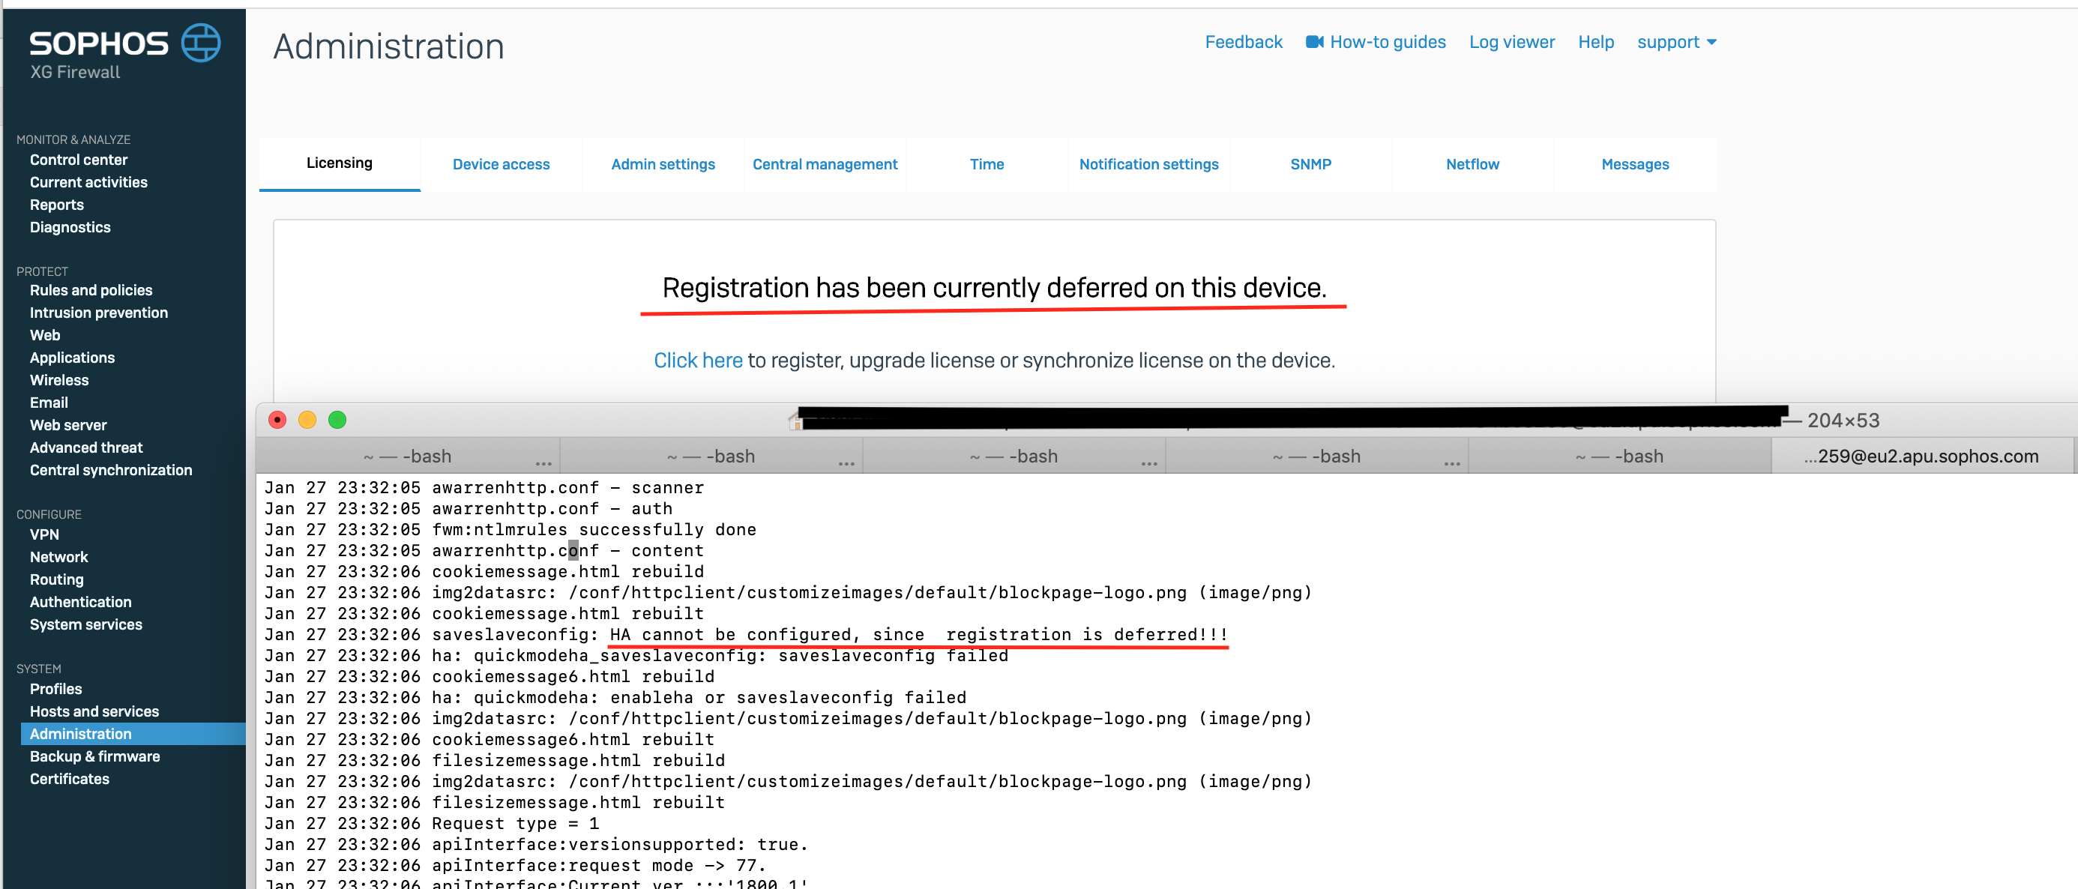Open the Admin settings tab

point(662,165)
